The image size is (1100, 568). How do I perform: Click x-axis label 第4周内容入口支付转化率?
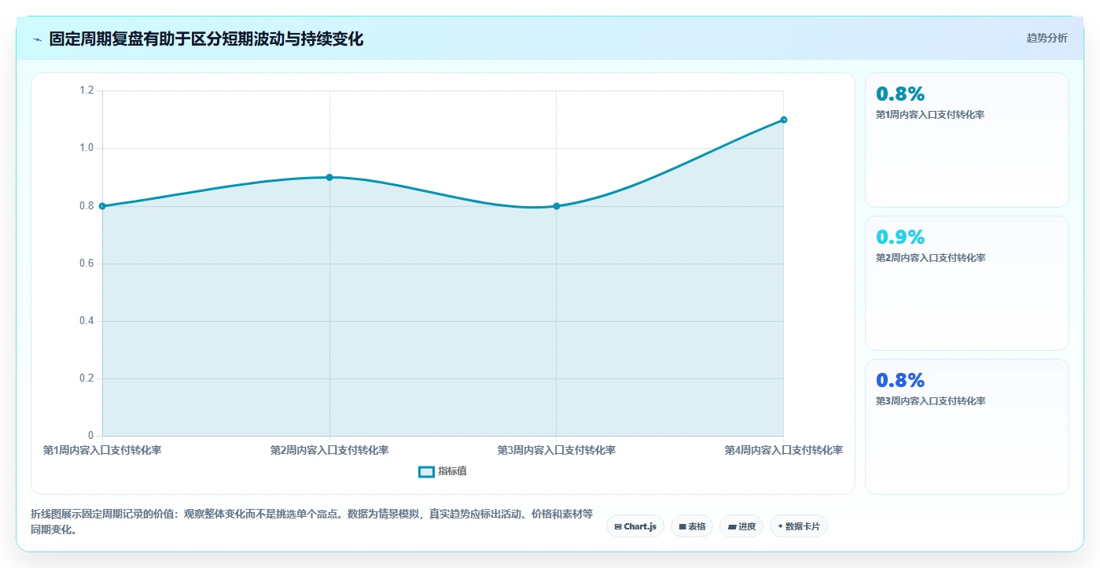coord(784,450)
